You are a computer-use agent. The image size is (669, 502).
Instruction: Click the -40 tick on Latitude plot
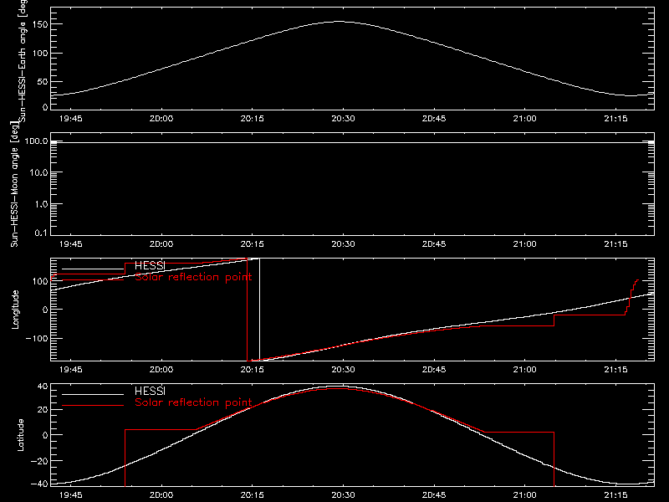(x=39, y=484)
